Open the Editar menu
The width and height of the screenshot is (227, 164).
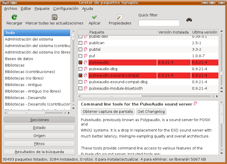[26, 9]
